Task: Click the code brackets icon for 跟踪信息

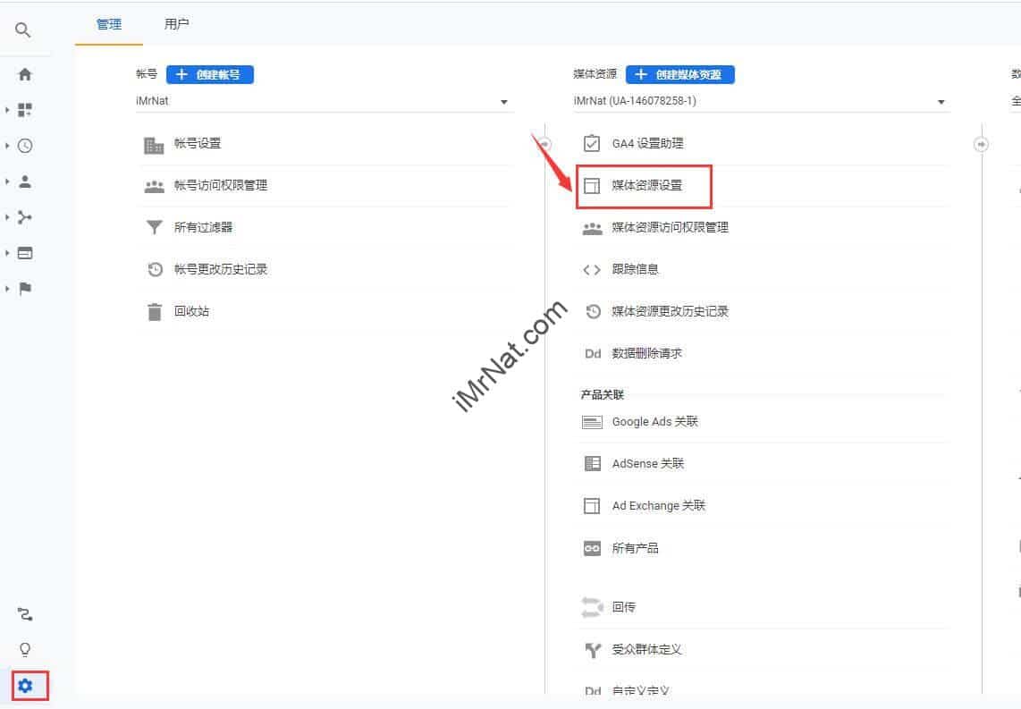Action: tap(592, 269)
